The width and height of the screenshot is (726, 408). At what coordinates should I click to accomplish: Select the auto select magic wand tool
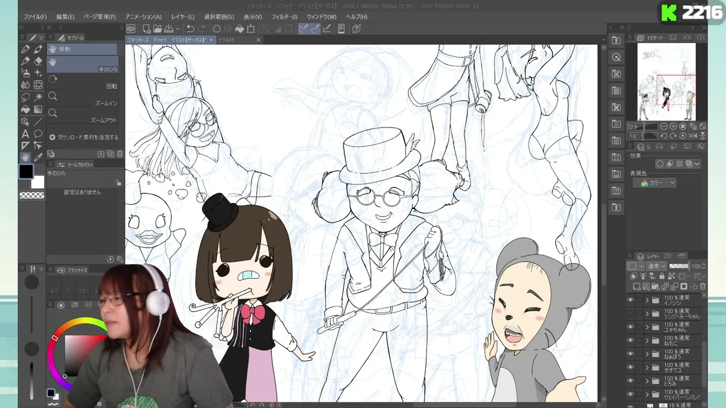[38, 97]
